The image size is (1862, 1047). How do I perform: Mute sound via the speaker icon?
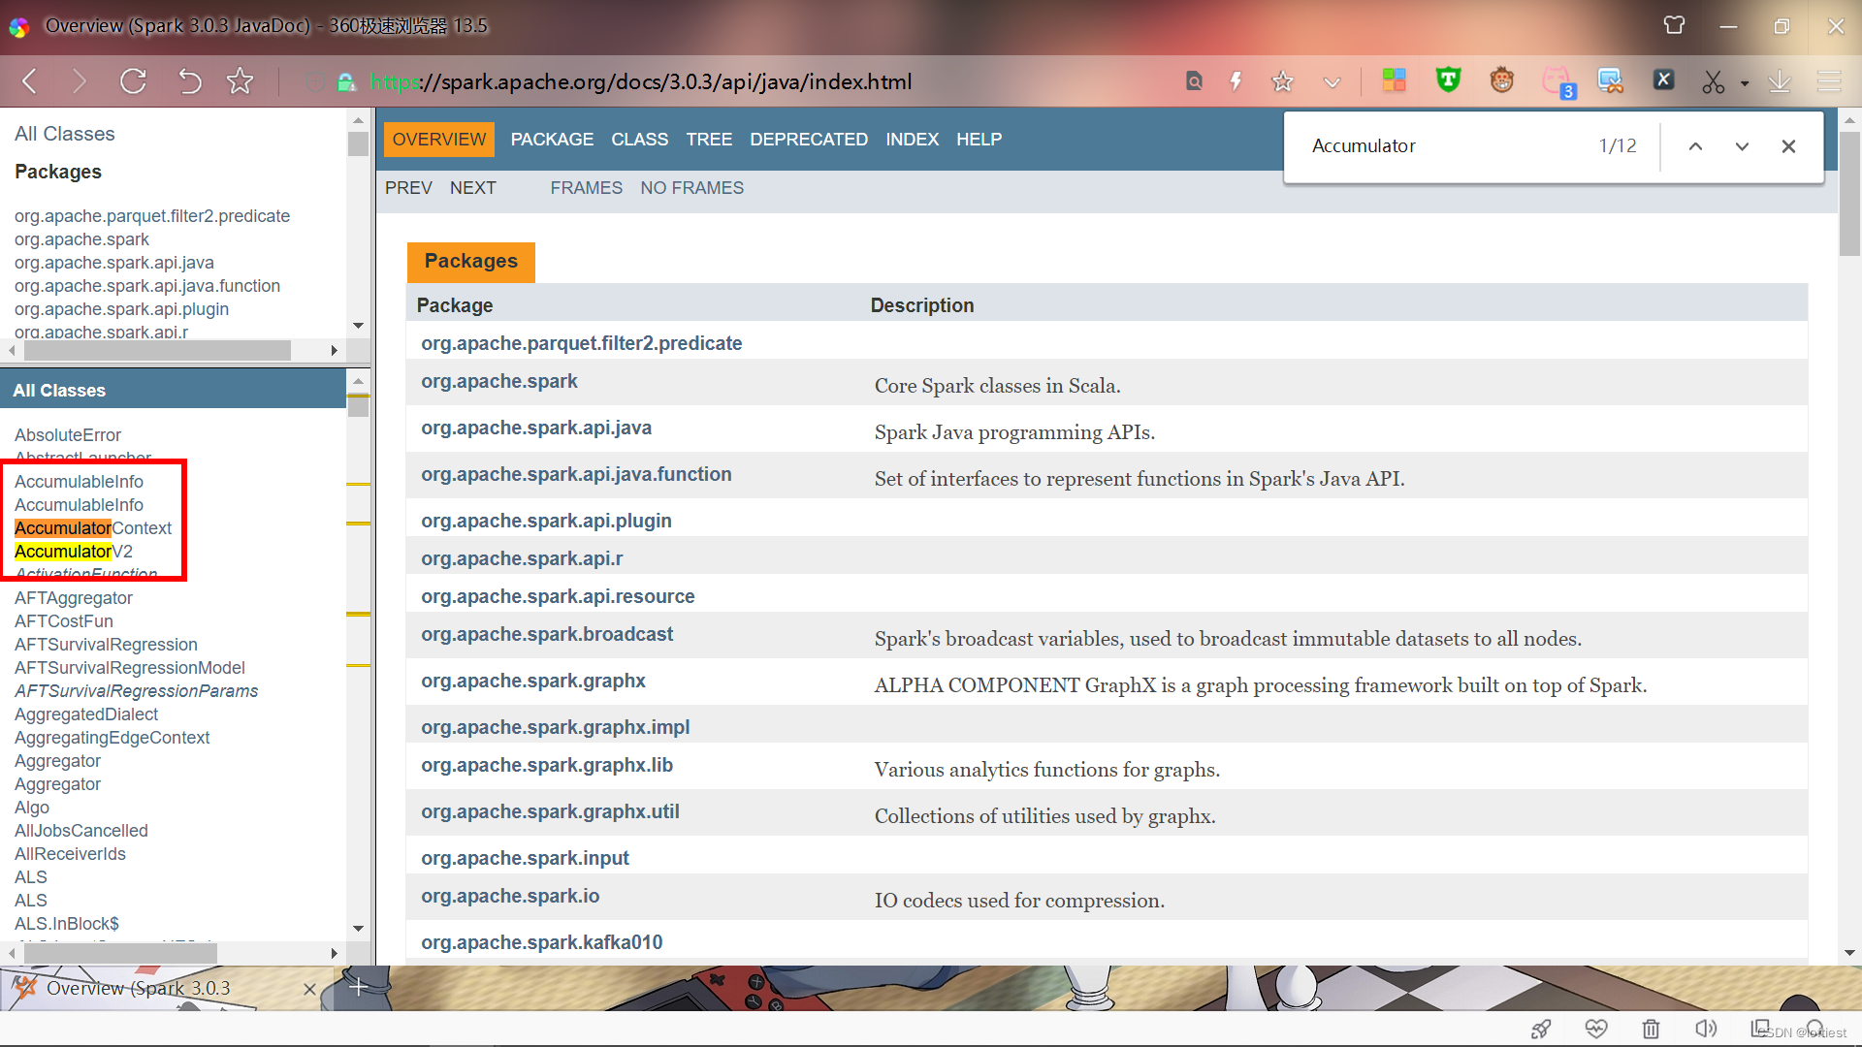[1707, 1030]
